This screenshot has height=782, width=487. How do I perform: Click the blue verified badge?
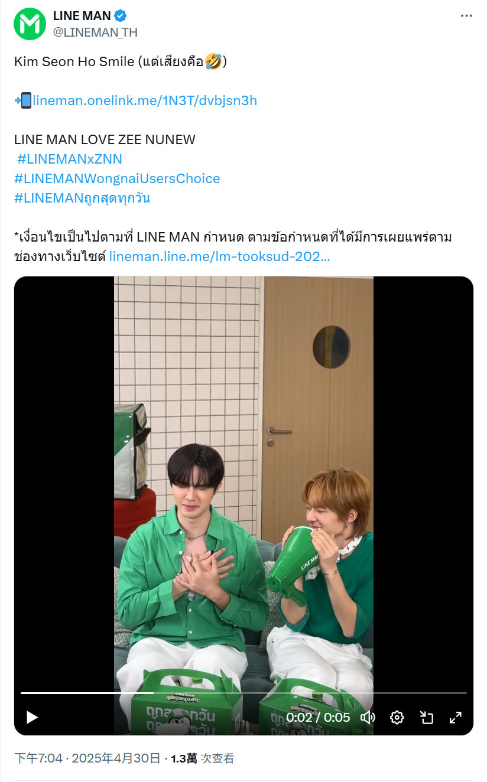120,16
